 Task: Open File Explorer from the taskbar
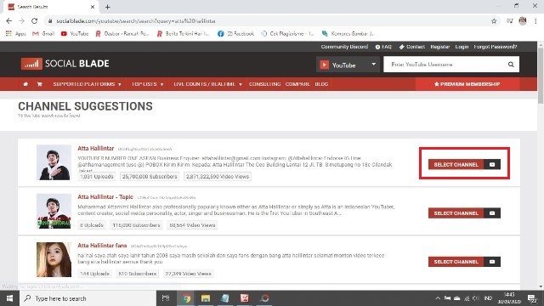click(x=206, y=298)
